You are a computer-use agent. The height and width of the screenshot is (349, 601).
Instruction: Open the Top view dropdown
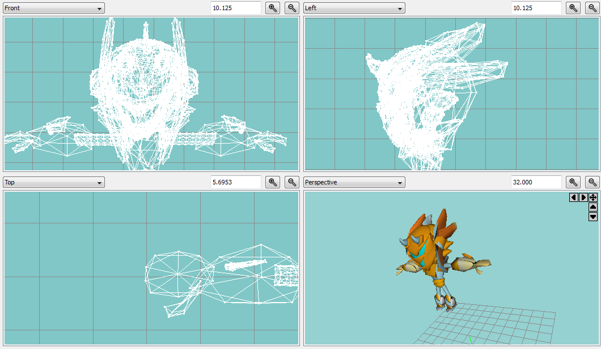click(54, 182)
